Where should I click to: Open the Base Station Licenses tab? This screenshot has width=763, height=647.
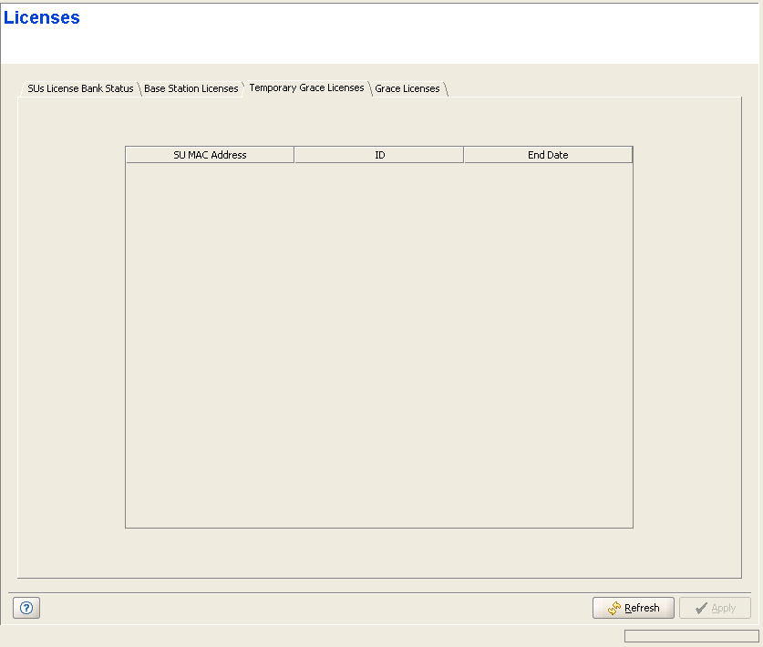[191, 88]
